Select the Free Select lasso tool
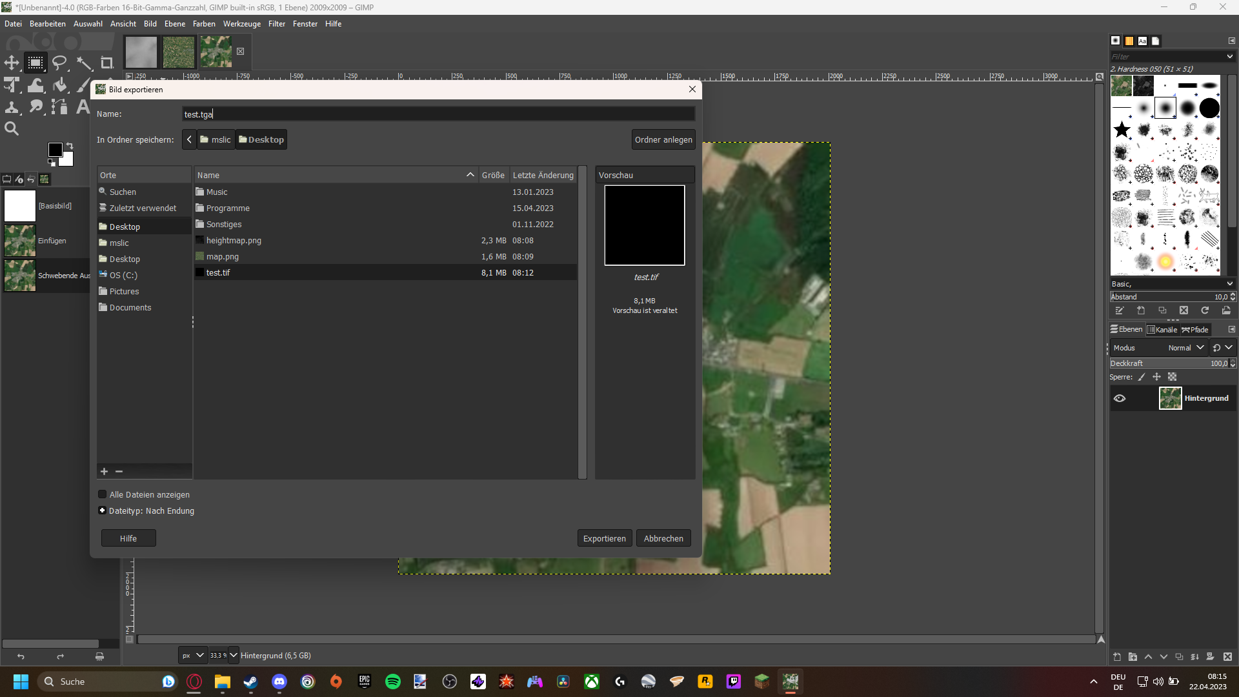1239x697 pixels. (59, 63)
